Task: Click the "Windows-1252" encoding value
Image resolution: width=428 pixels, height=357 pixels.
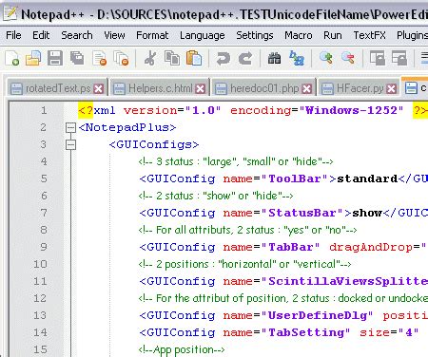Action: (x=351, y=110)
